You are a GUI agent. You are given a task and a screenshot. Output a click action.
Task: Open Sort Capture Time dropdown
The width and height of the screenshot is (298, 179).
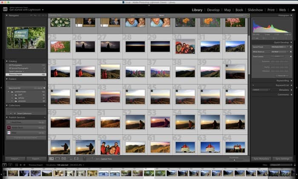tap(106, 159)
